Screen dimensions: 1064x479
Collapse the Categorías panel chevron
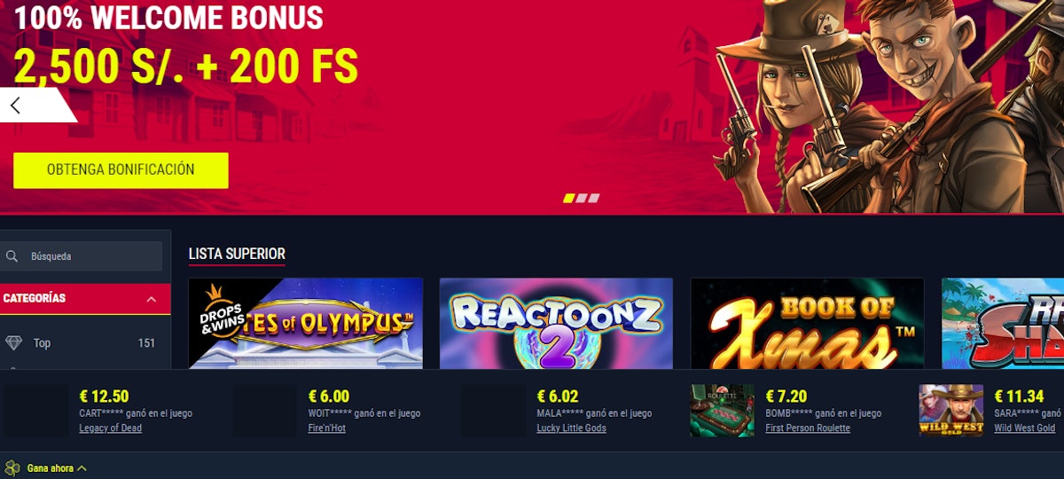[152, 300]
